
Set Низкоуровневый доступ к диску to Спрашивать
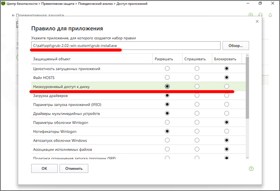pos(197,87)
